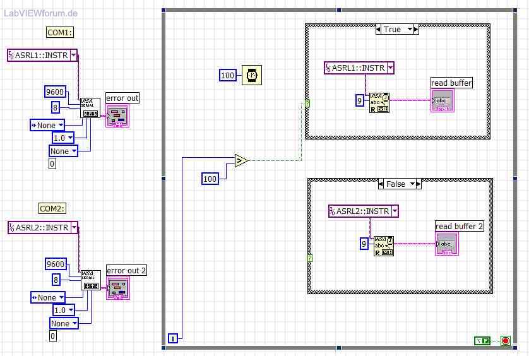Click byte count 9 in True case
529x356 pixels.
[x=360, y=100]
